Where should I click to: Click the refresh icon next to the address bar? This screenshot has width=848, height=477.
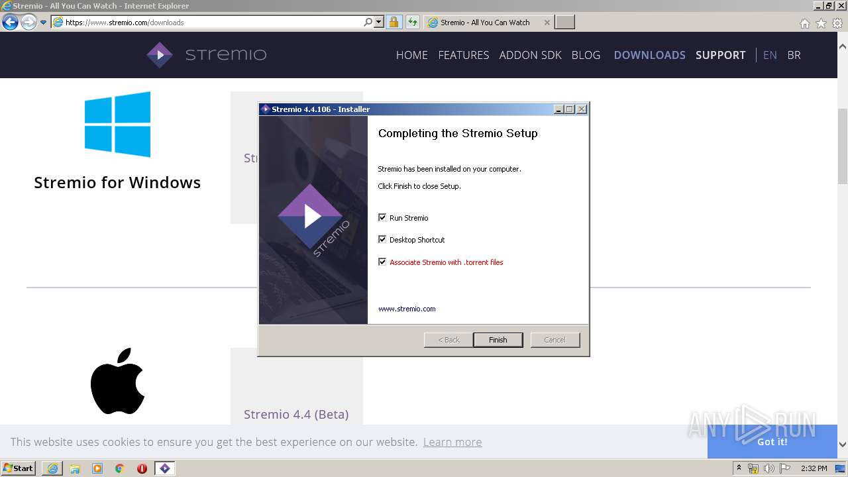point(412,22)
